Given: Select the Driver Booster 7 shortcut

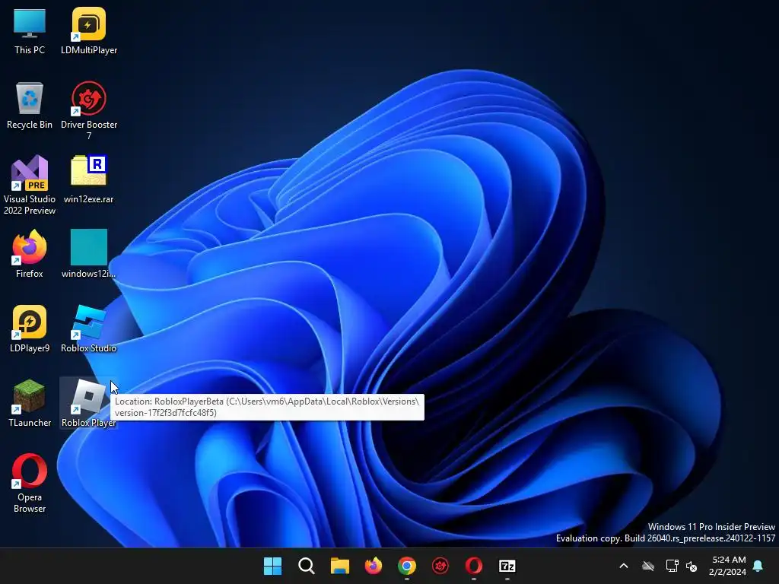Looking at the screenshot, I should coord(89,111).
